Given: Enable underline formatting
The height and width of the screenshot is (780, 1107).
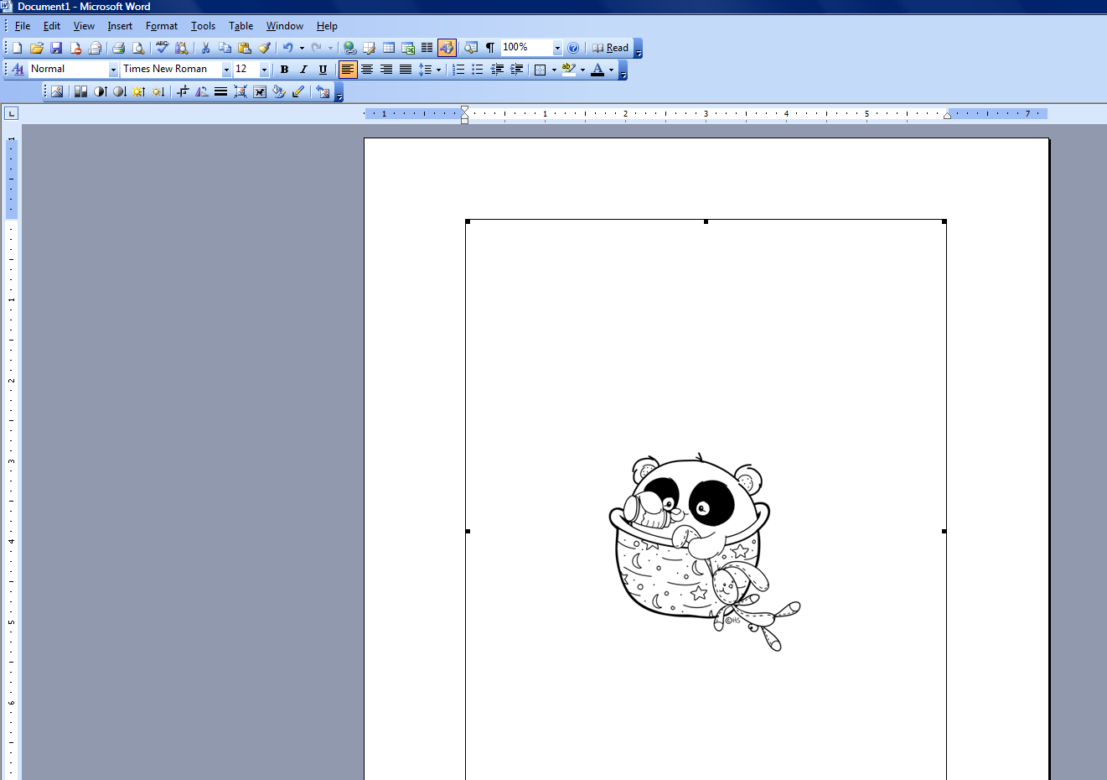Looking at the screenshot, I should click(x=323, y=70).
